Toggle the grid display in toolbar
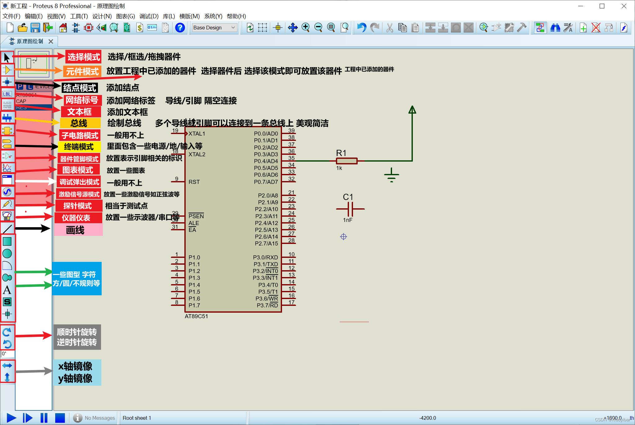 point(262,28)
